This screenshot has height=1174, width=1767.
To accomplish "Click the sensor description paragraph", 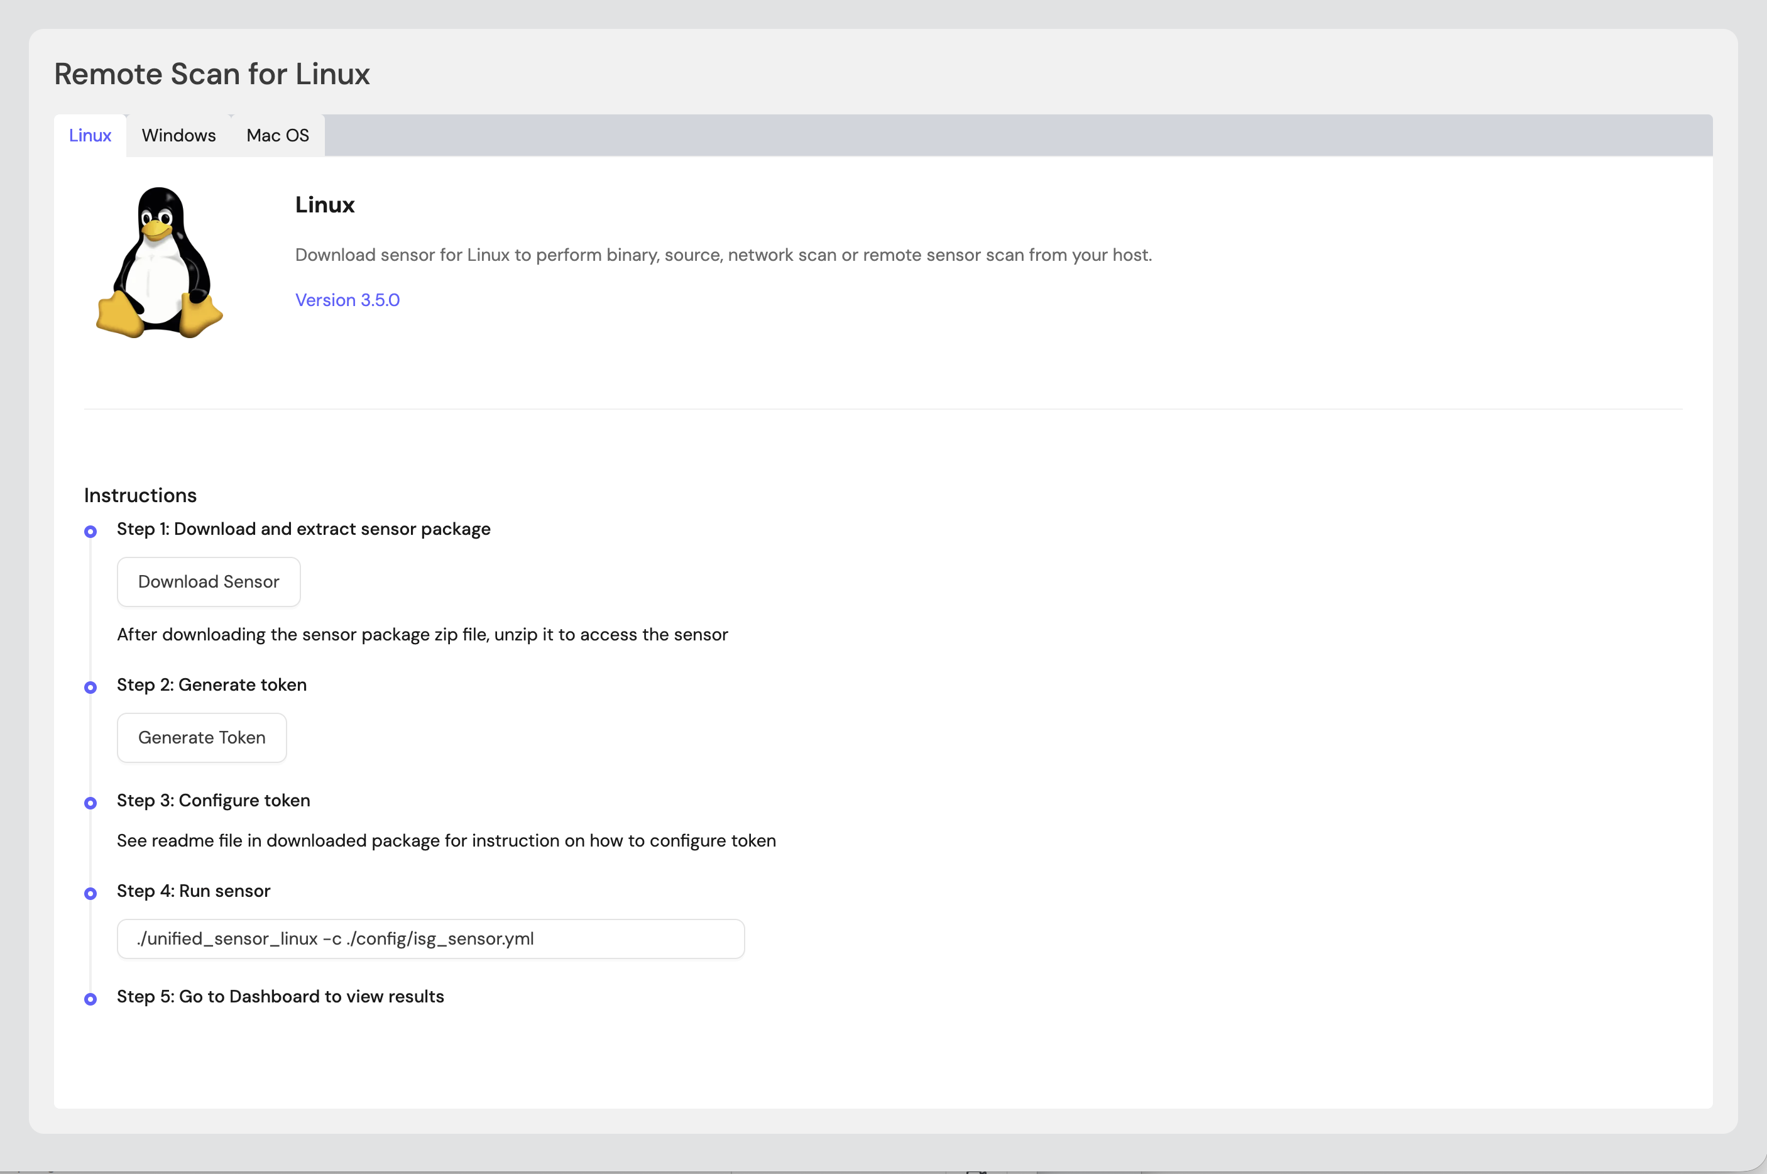I will (722, 255).
